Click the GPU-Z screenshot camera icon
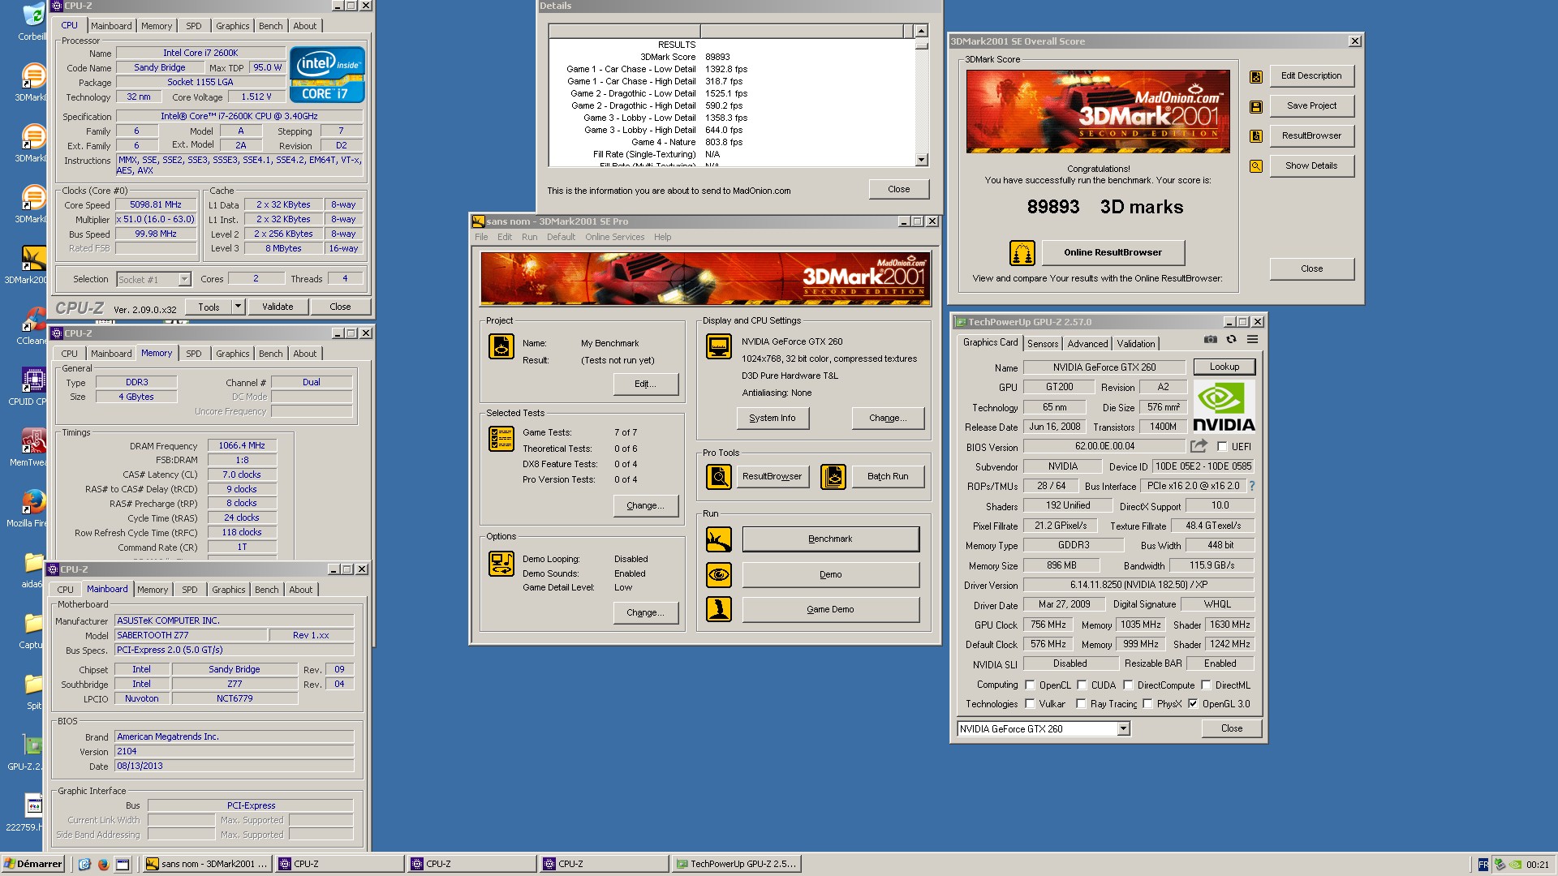This screenshot has width=1558, height=876. pyautogui.click(x=1211, y=339)
